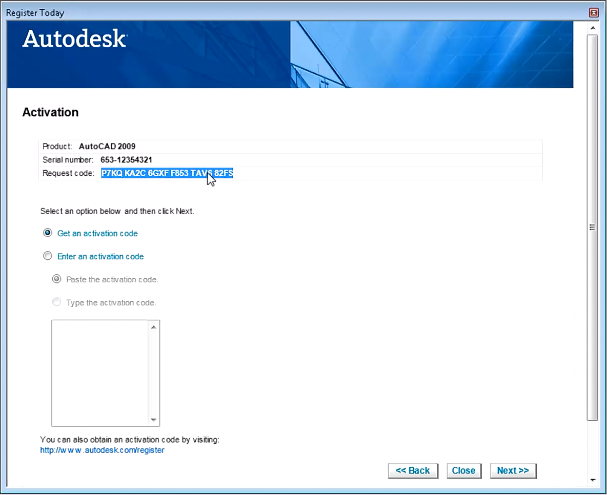Click the Register Today title bar
Screen dimensions: 607x495
pos(205,12)
